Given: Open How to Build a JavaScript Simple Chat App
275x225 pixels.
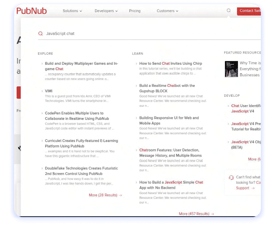Looking at the screenshot, I should click(171, 185).
